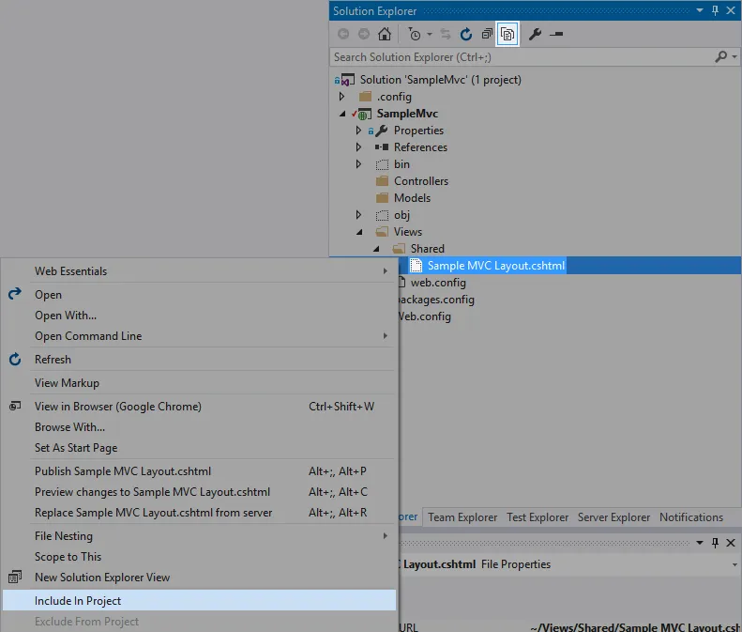Open the File Properties object dropdown
Screen dimensions: 742x632
point(734,564)
